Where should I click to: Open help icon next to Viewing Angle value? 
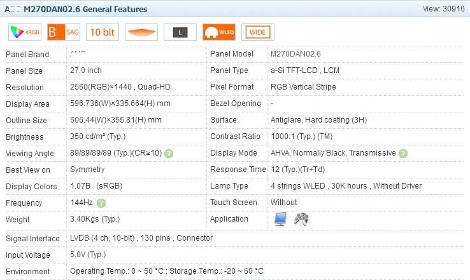pyautogui.click(x=168, y=154)
